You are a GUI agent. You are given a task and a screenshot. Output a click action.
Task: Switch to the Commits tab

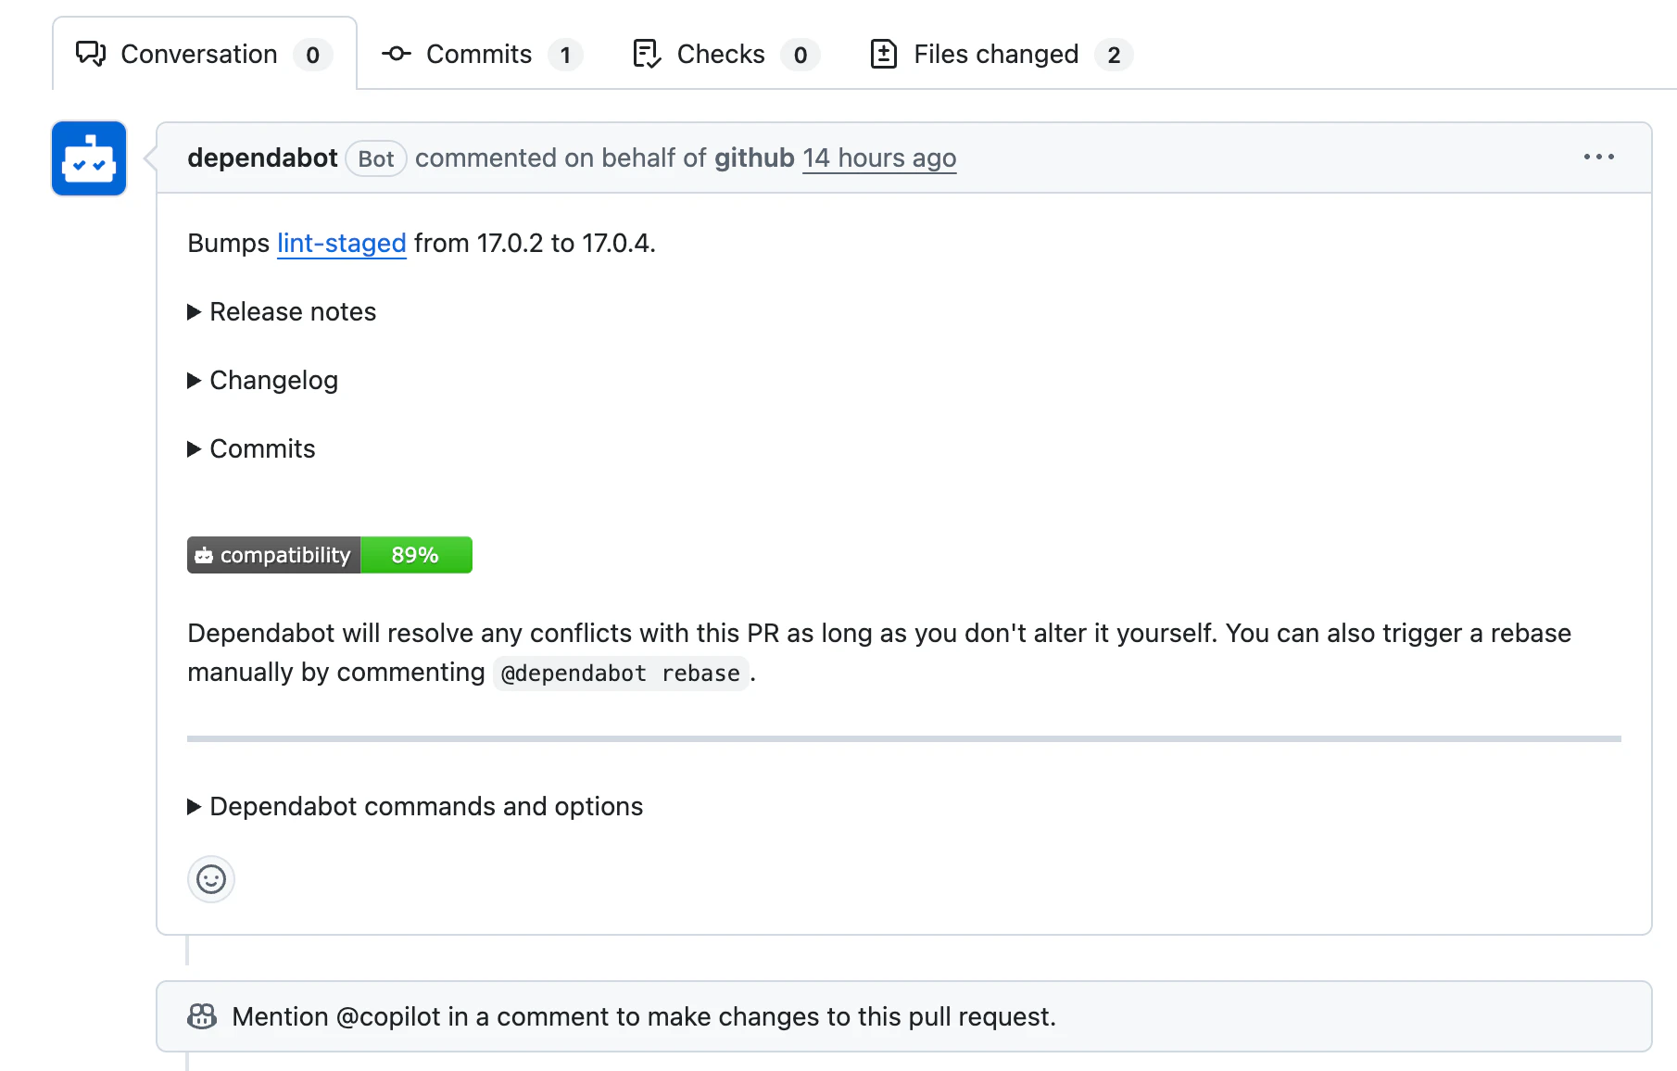pos(482,54)
